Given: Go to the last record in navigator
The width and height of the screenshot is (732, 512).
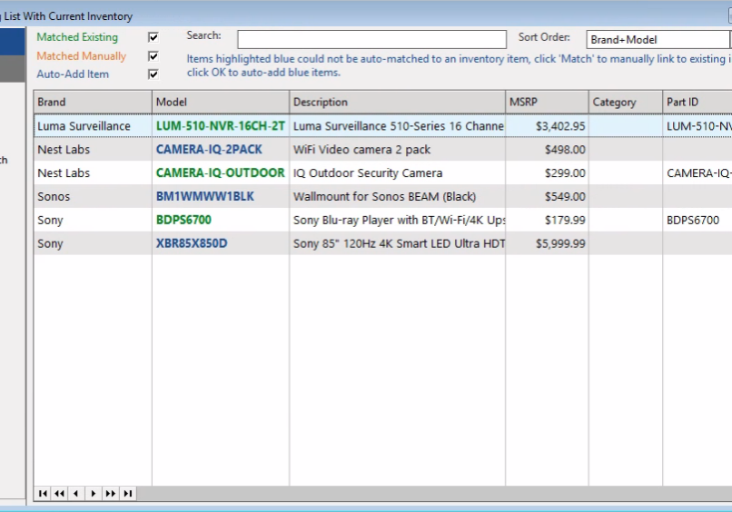Looking at the screenshot, I should (x=128, y=493).
